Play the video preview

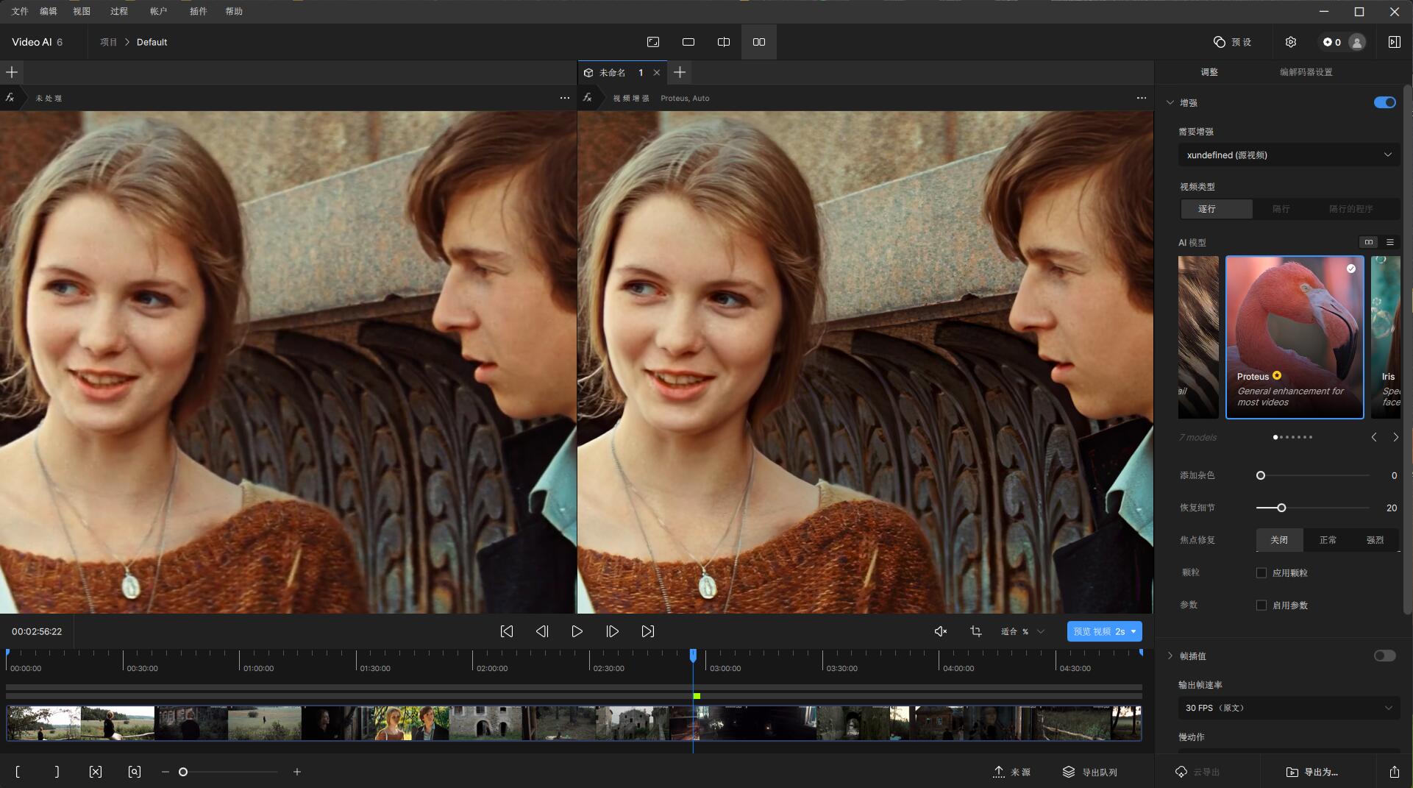[577, 631]
